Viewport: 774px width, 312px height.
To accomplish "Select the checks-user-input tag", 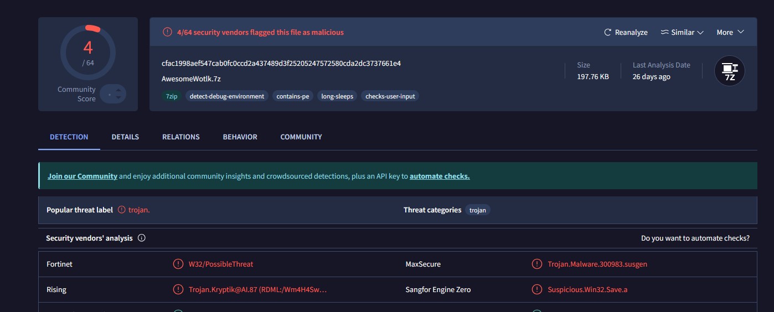I will click(390, 96).
